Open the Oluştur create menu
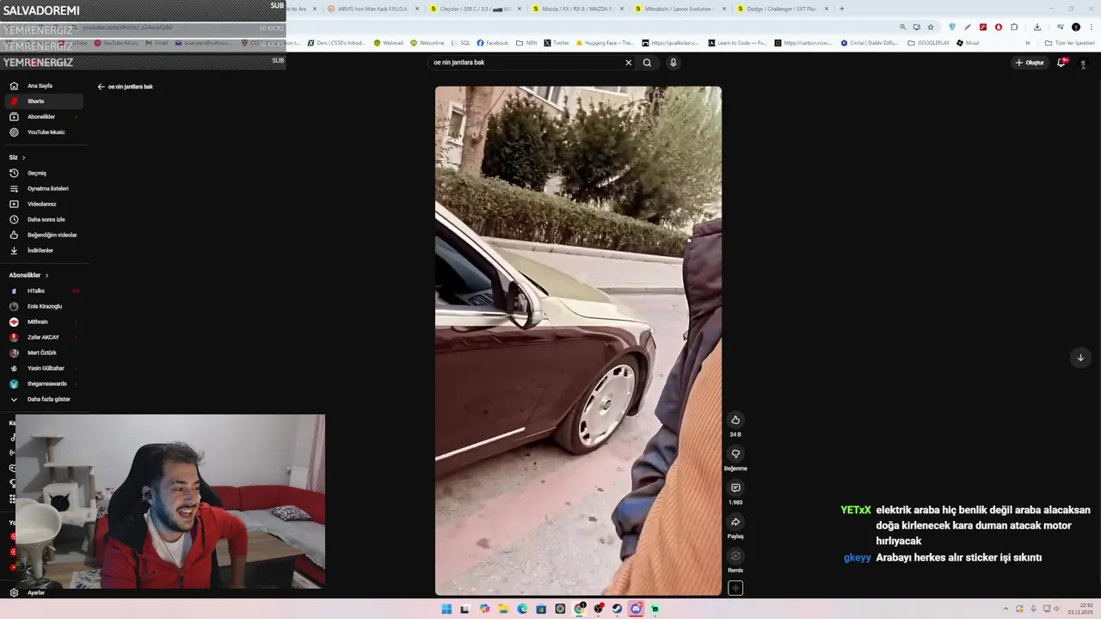Image resolution: width=1101 pixels, height=619 pixels. click(1030, 63)
